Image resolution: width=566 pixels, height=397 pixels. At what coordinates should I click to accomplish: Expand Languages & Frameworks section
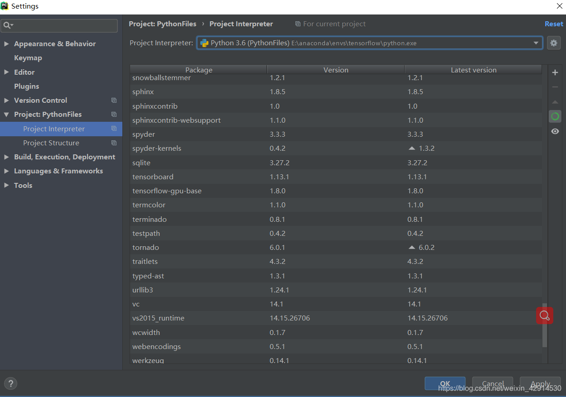6,171
